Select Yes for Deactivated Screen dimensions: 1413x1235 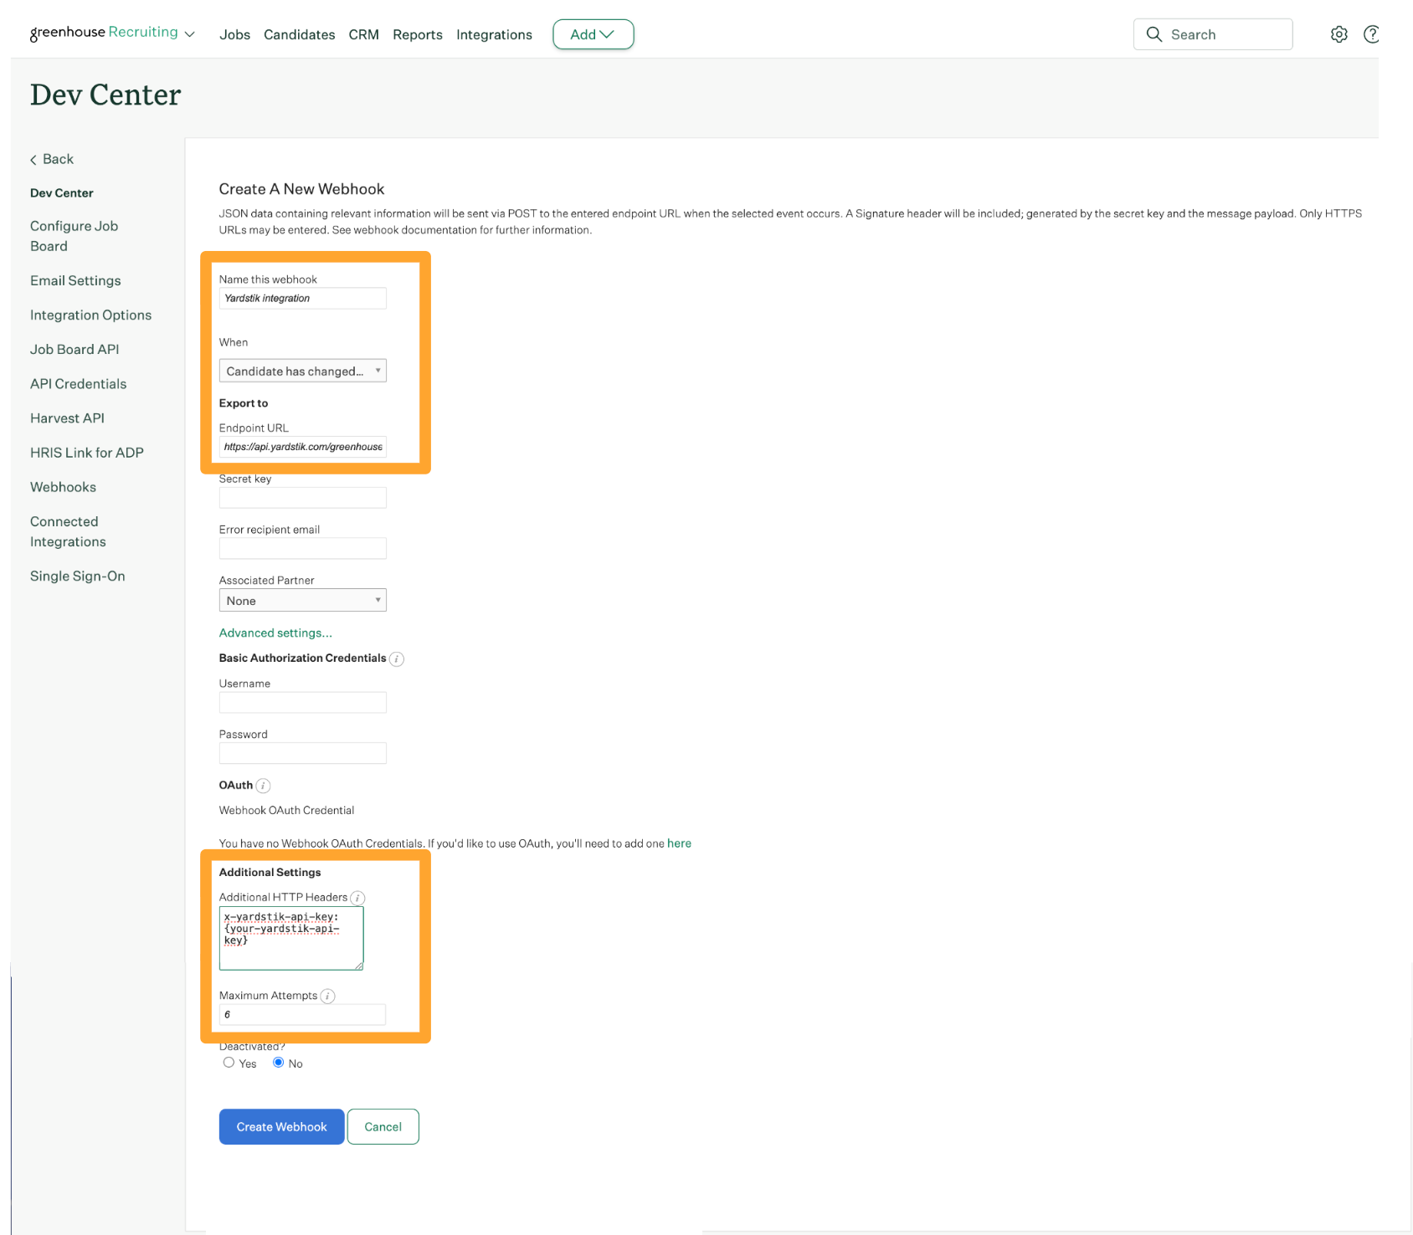[x=229, y=1063]
